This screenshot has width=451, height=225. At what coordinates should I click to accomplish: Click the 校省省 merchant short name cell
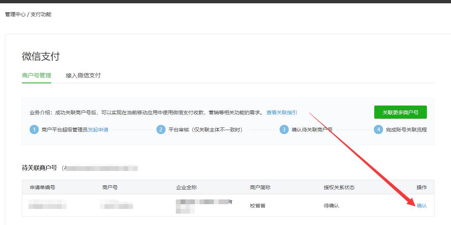click(x=258, y=206)
